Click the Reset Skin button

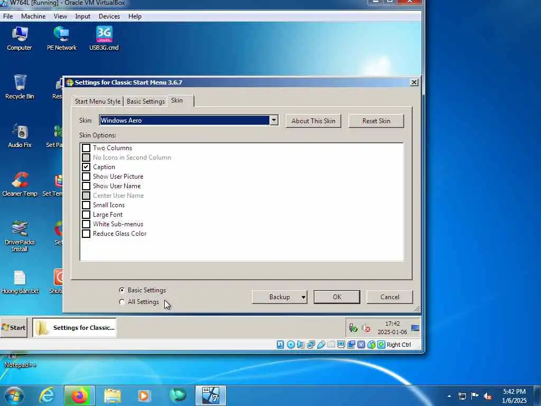[376, 121]
